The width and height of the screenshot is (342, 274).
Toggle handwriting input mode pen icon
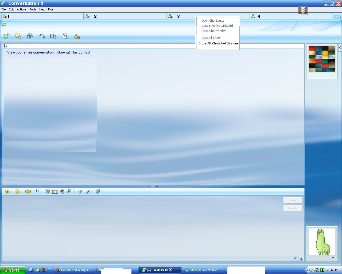coord(295,259)
